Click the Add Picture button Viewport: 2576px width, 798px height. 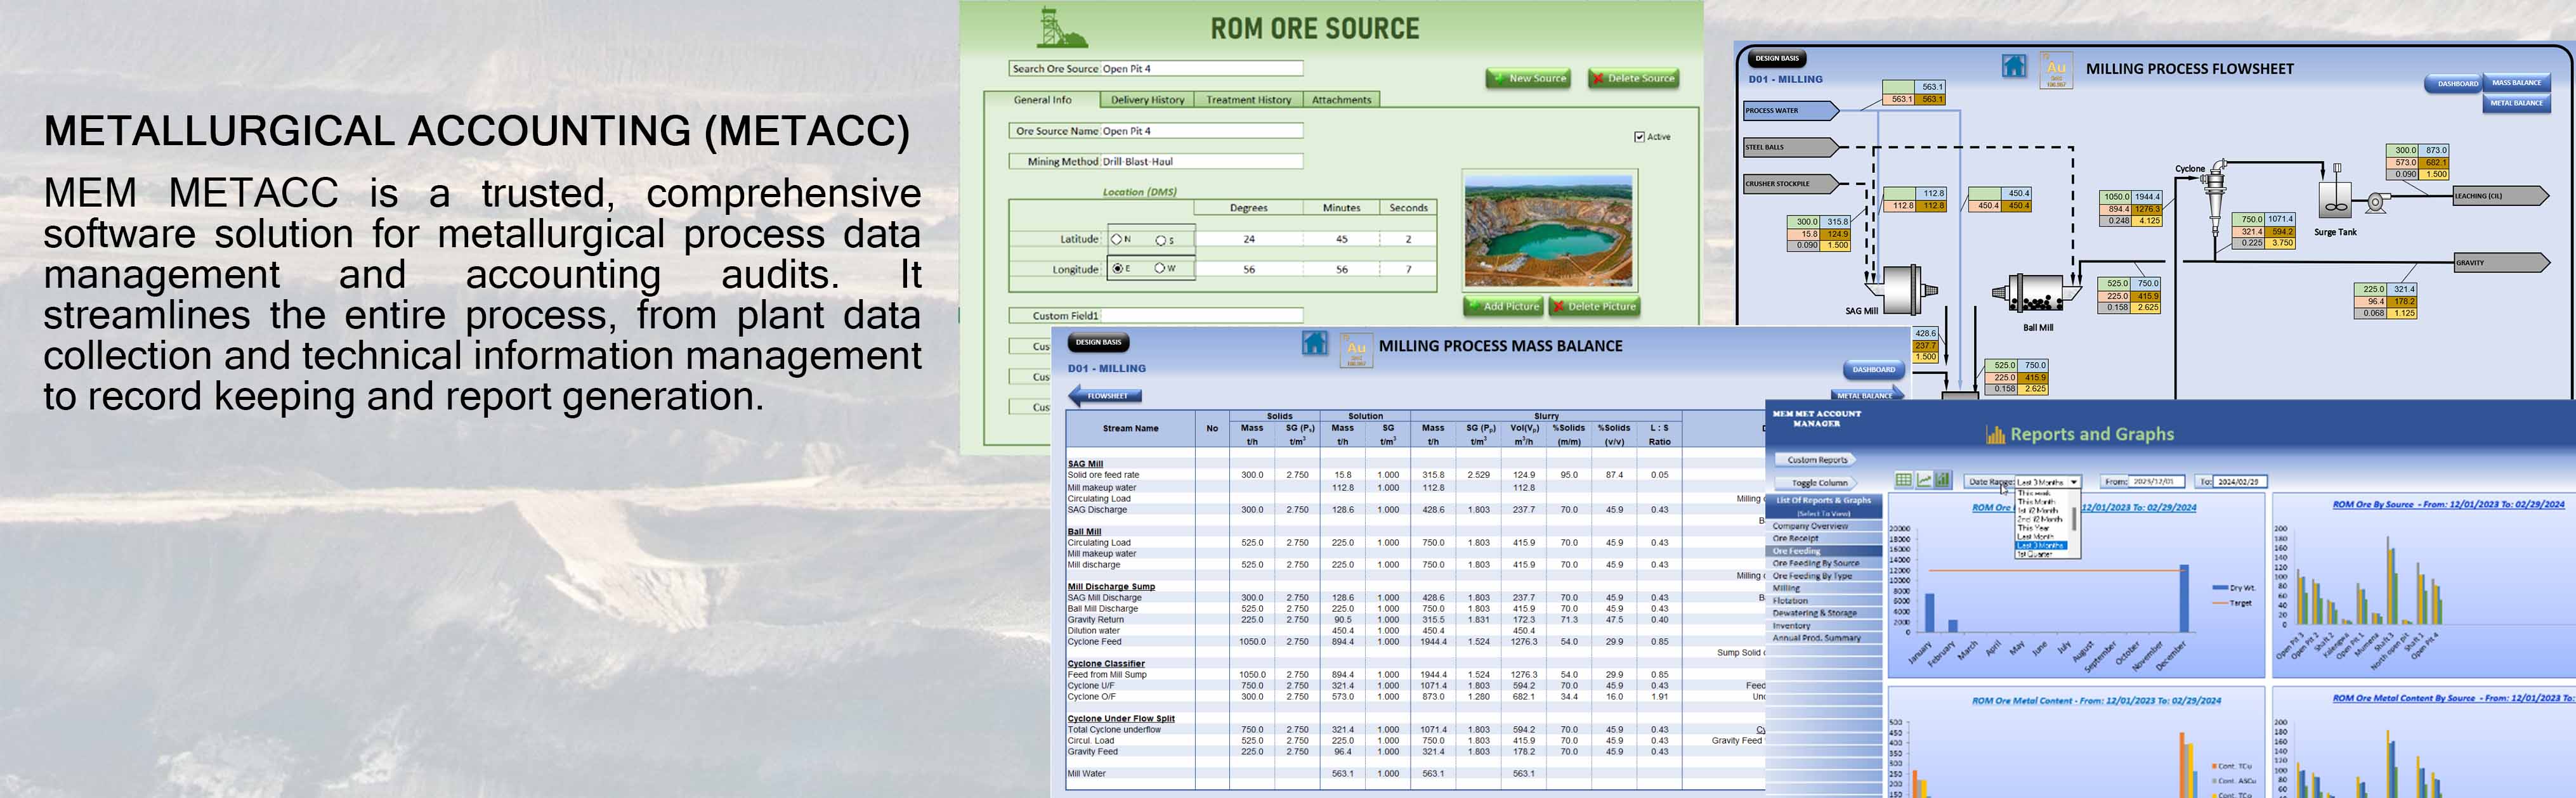(x=1504, y=307)
